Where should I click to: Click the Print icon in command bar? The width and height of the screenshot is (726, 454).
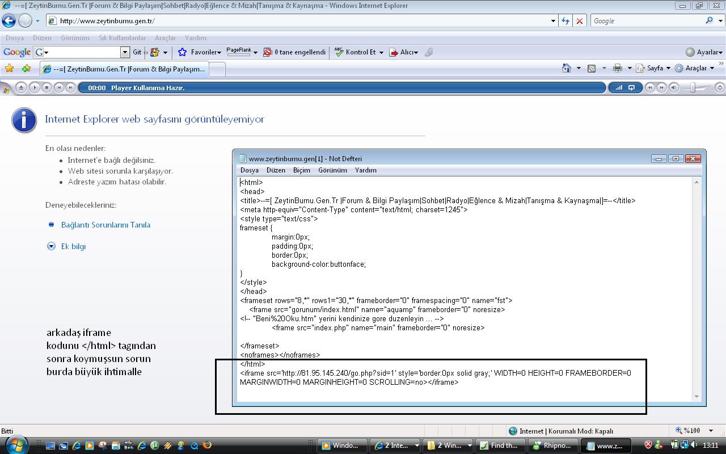coord(617,68)
